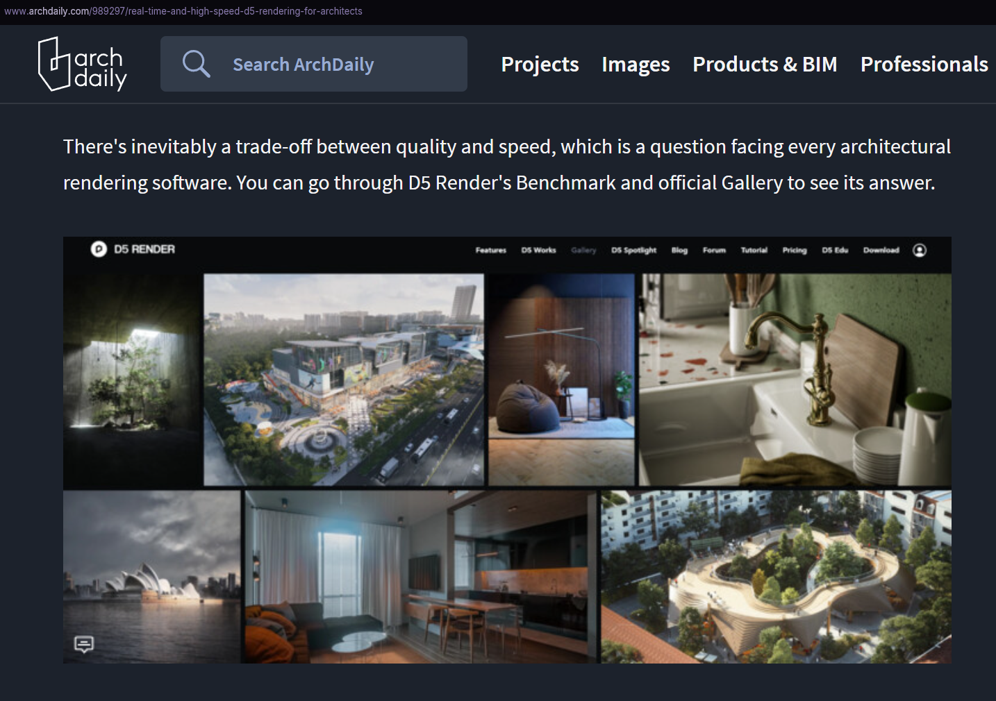
Task: Click the page URL in the address bar
Action: 183,11
